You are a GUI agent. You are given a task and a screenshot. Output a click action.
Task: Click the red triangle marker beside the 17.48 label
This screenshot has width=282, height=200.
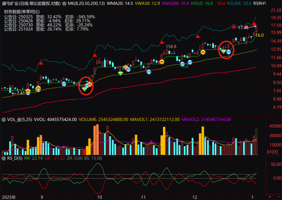point(254,24)
